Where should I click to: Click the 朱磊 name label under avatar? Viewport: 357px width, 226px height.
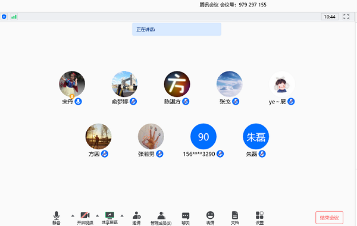point(252,154)
